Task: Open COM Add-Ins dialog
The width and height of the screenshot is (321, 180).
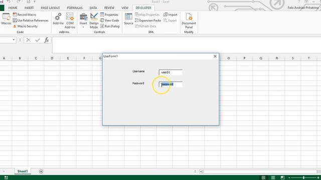Action: click(70, 20)
